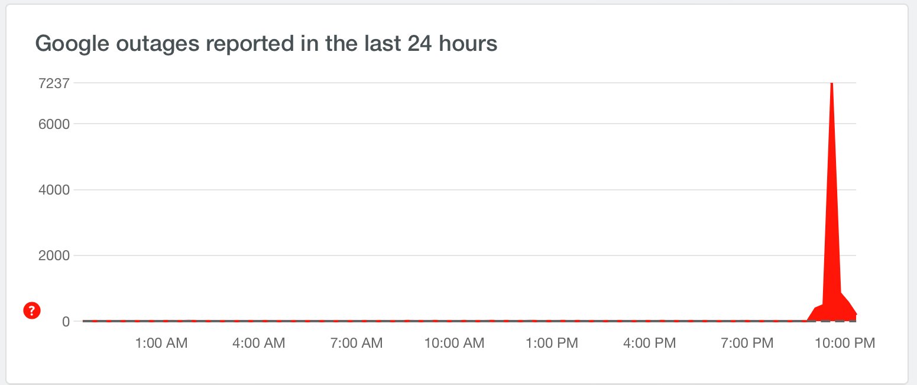Click the 4:00 PM time label
The image size is (917, 385).
pos(649,343)
